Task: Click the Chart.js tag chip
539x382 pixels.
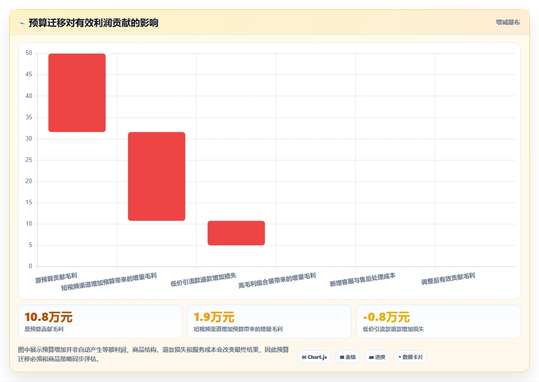Action: tap(314, 357)
